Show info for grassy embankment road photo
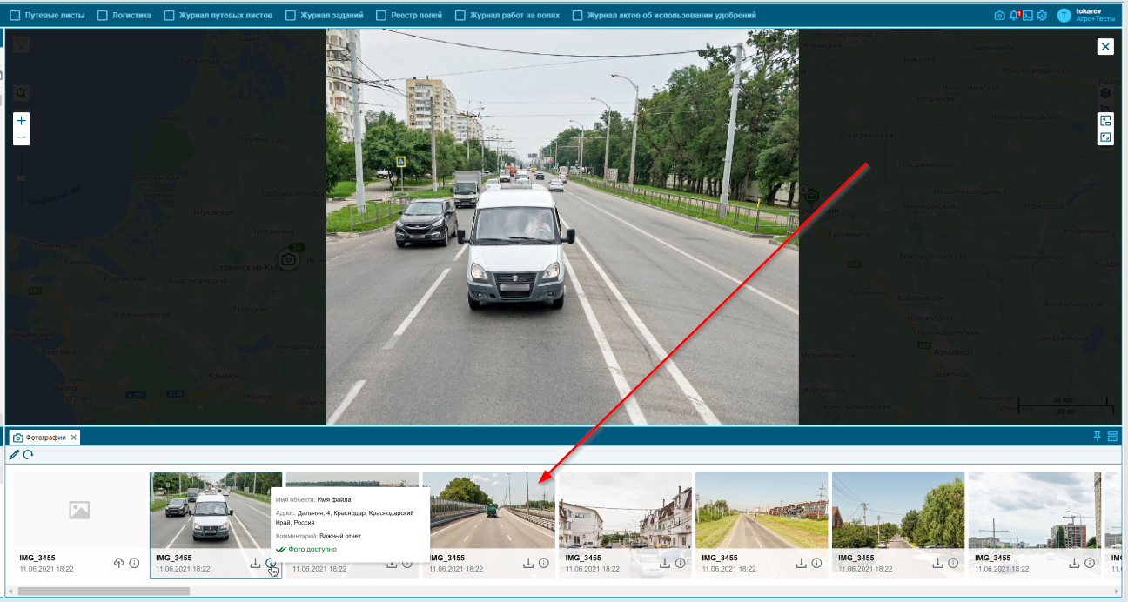The height and width of the screenshot is (602, 1128). point(816,563)
